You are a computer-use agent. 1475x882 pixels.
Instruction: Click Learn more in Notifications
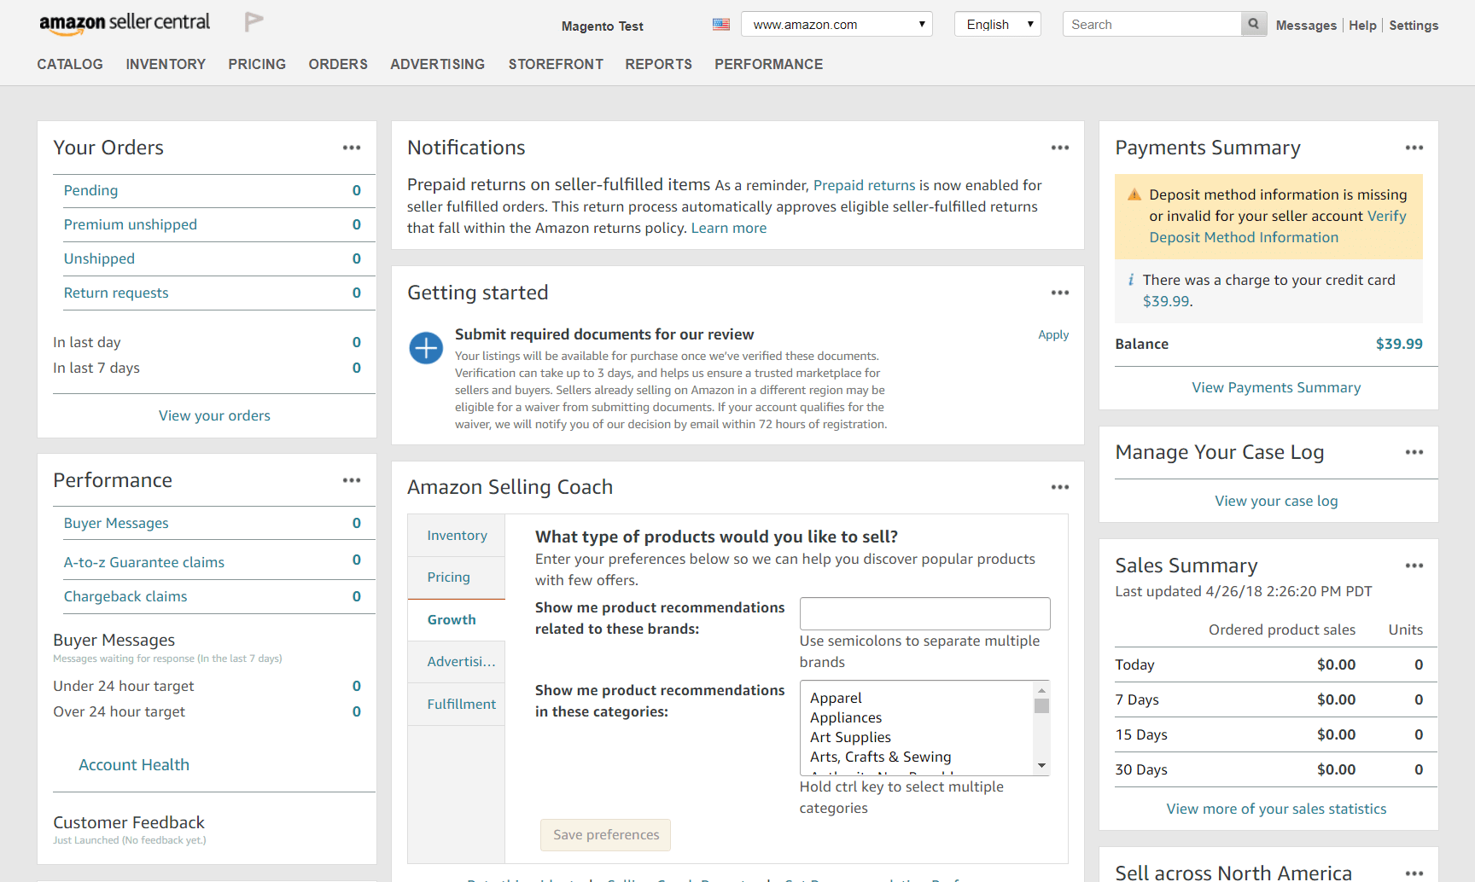tap(729, 228)
